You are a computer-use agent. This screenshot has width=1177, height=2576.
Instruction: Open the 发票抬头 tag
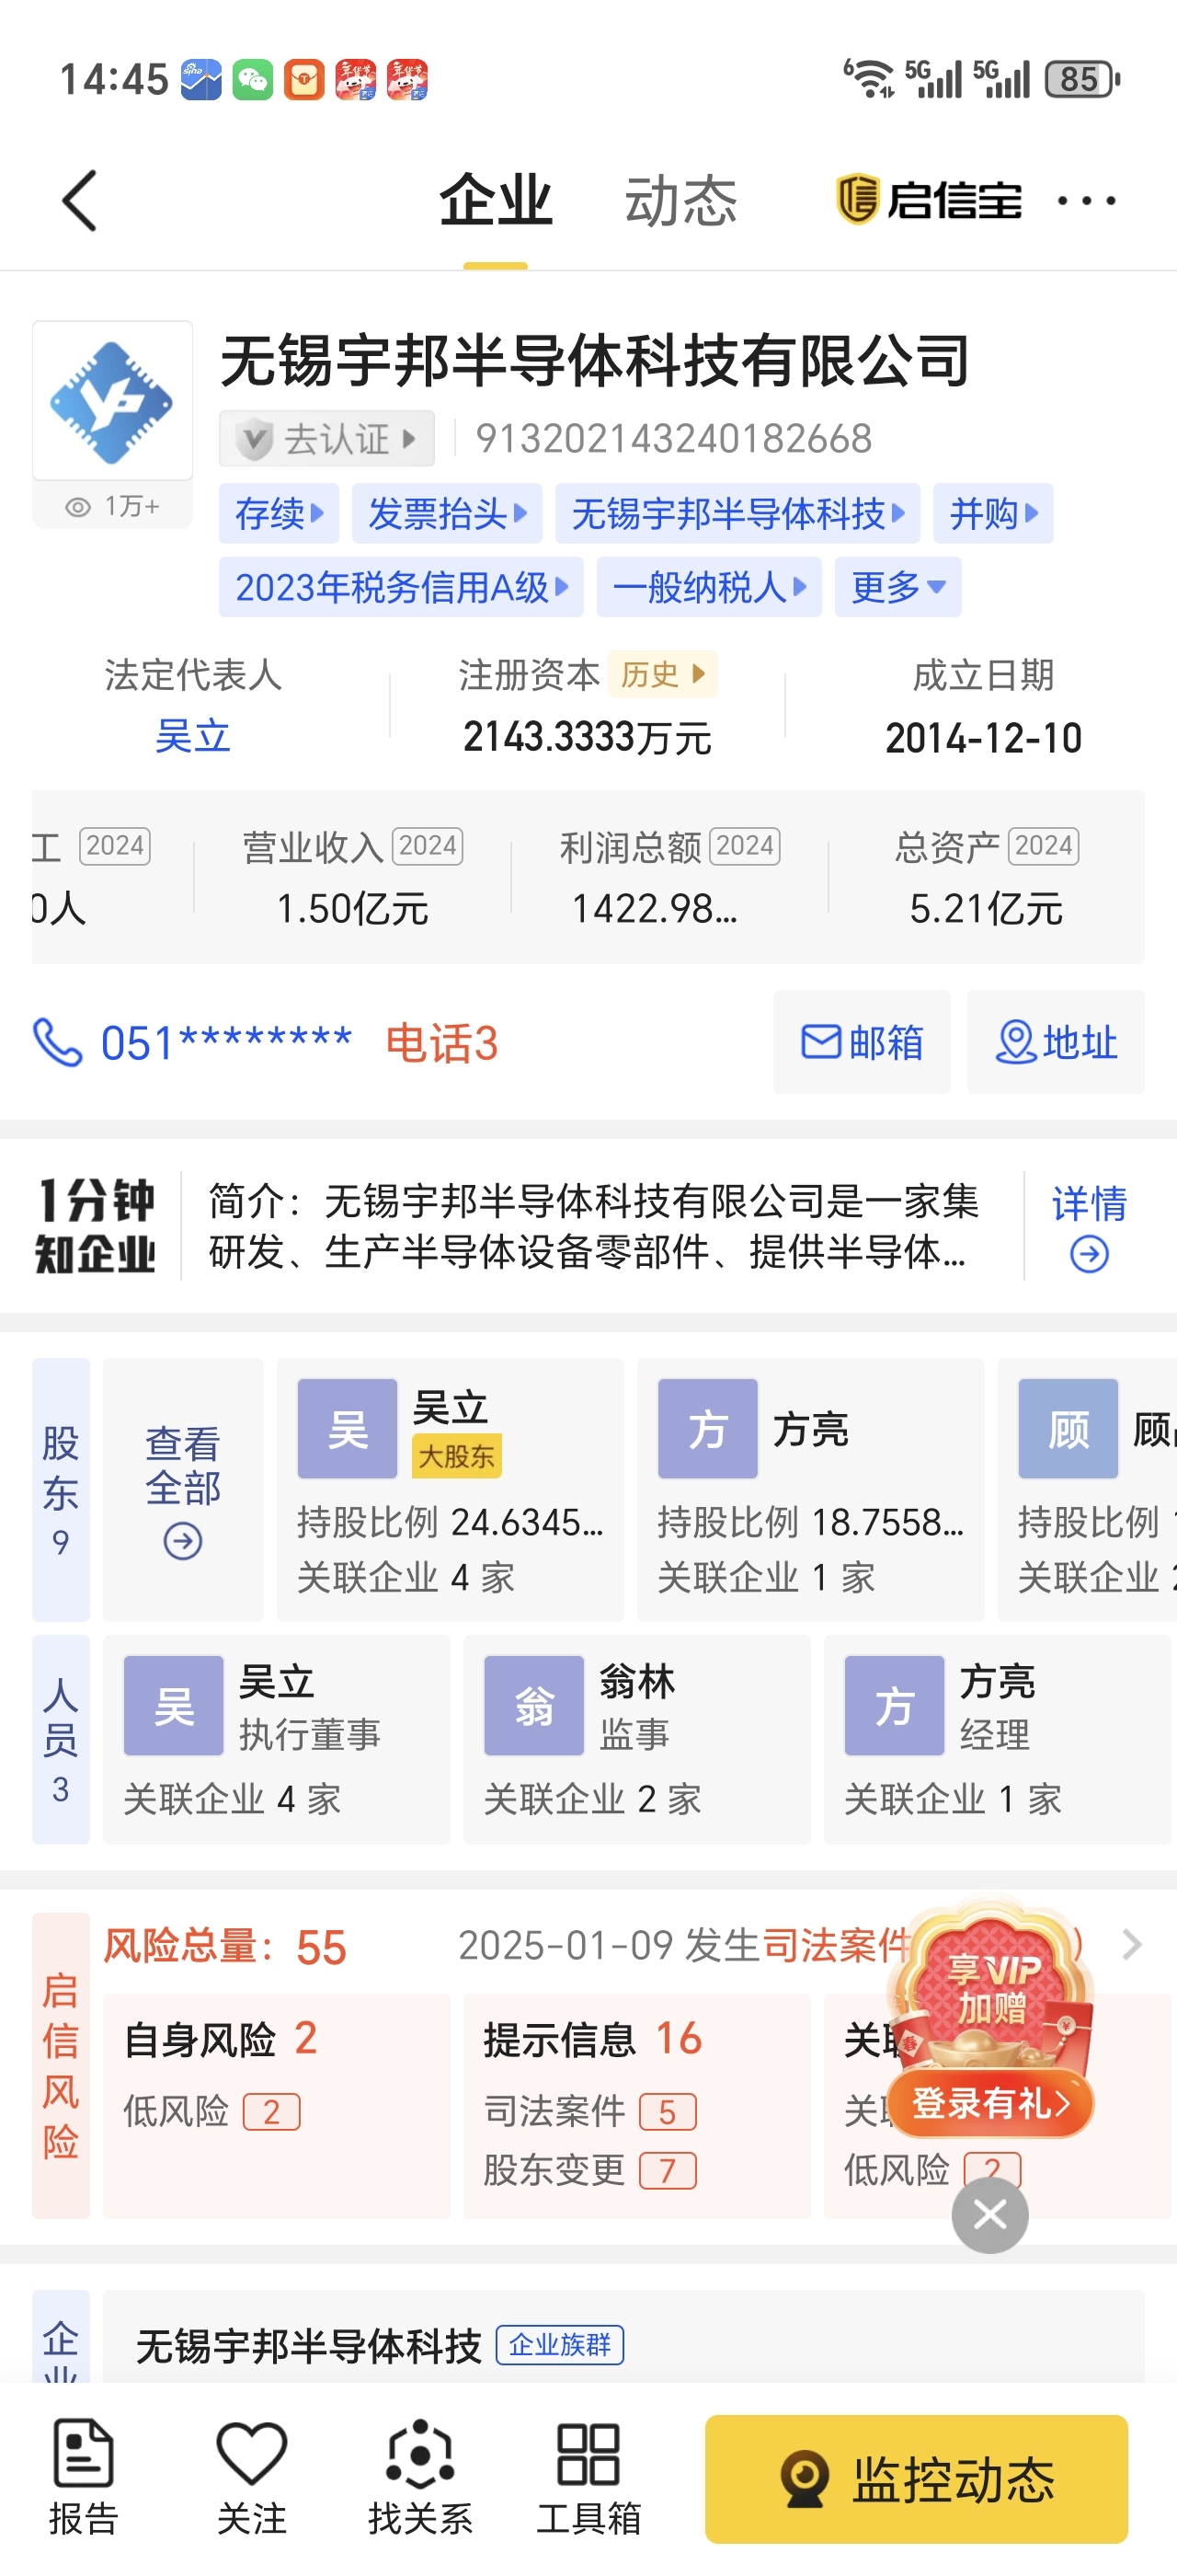[447, 513]
